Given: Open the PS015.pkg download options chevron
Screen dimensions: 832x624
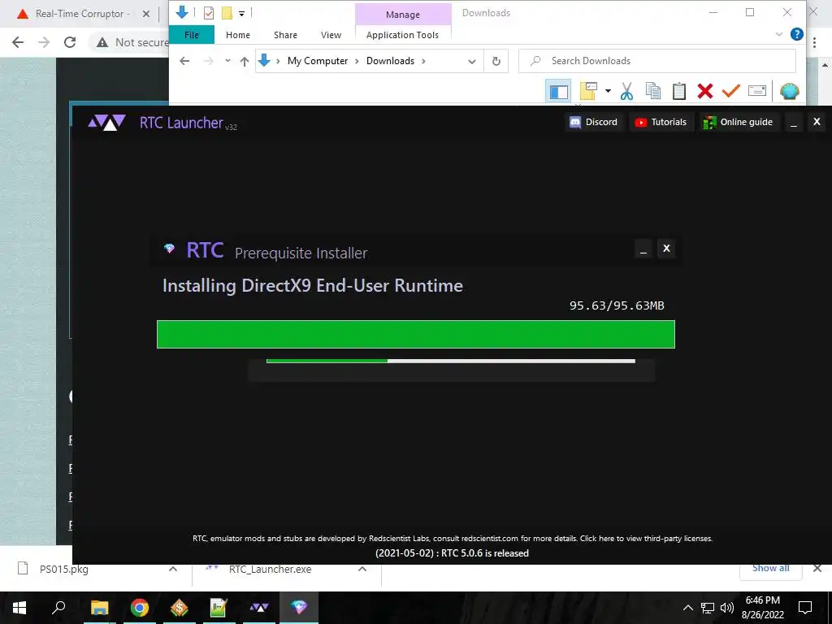Looking at the screenshot, I should click(x=173, y=569).
